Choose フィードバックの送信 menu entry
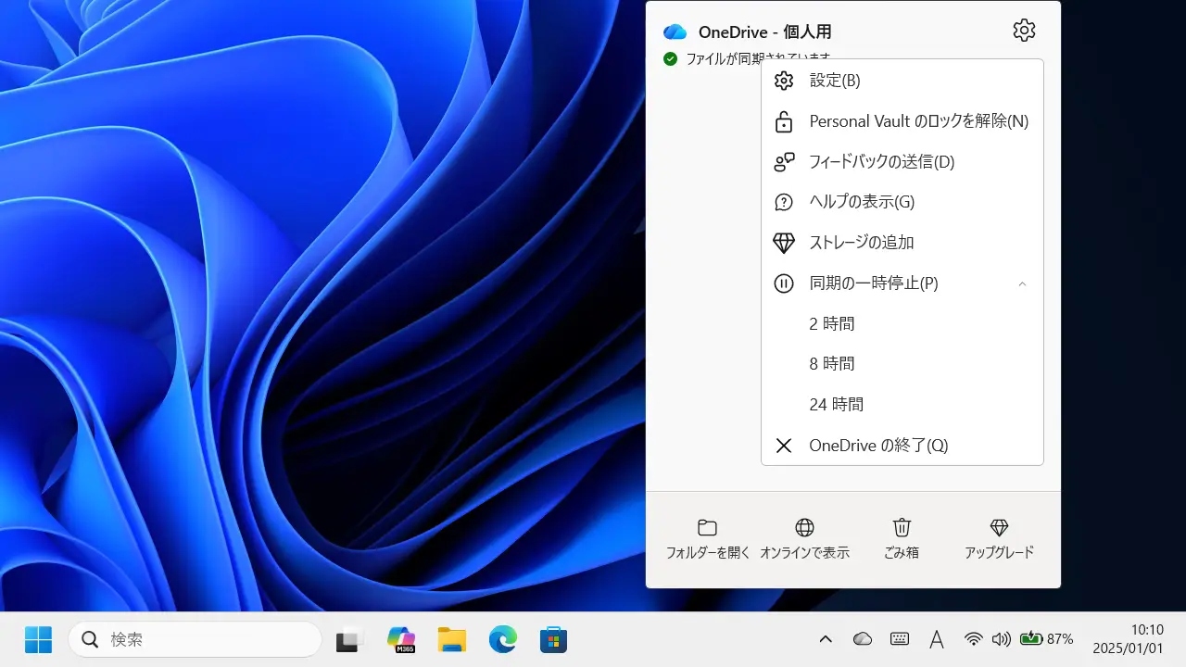The height and width of the screenshot is (667, 1186). [x=881, y=162]
